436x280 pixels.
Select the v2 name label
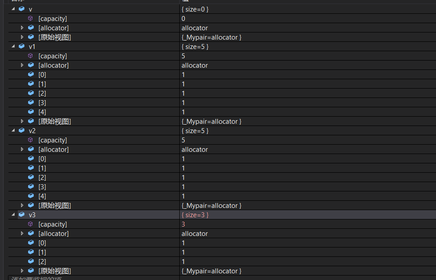coord(32,130)
